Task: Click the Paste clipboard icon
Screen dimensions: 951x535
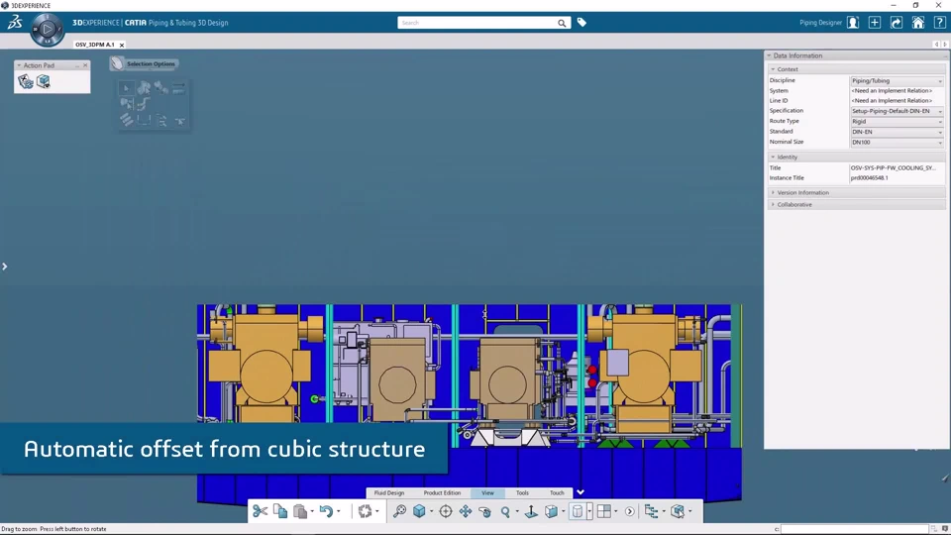Action: point(300,511)
